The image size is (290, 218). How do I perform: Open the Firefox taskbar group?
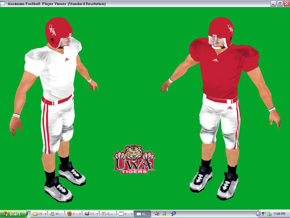(72, 214)
